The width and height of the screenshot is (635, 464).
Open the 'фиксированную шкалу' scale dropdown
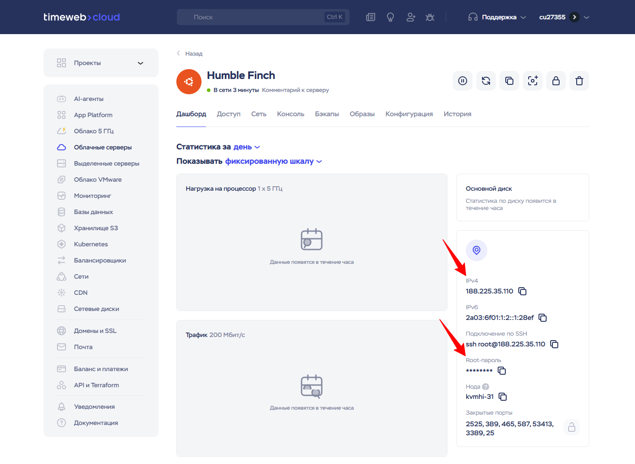coord(273,161)
